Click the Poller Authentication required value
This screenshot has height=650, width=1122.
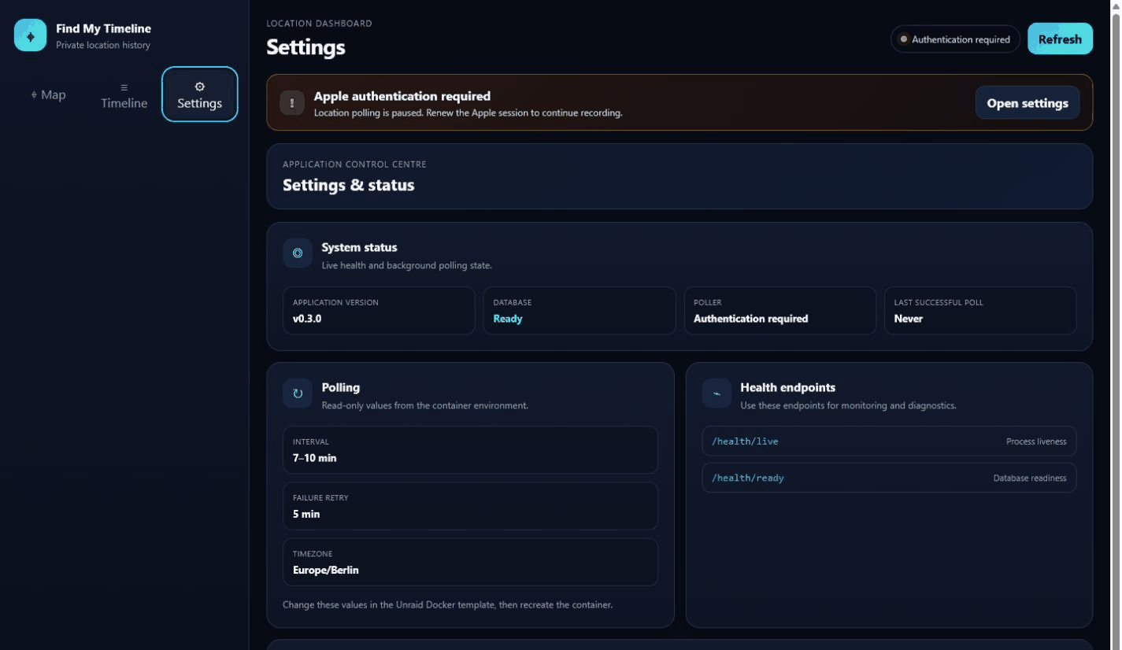pos(750,319)
